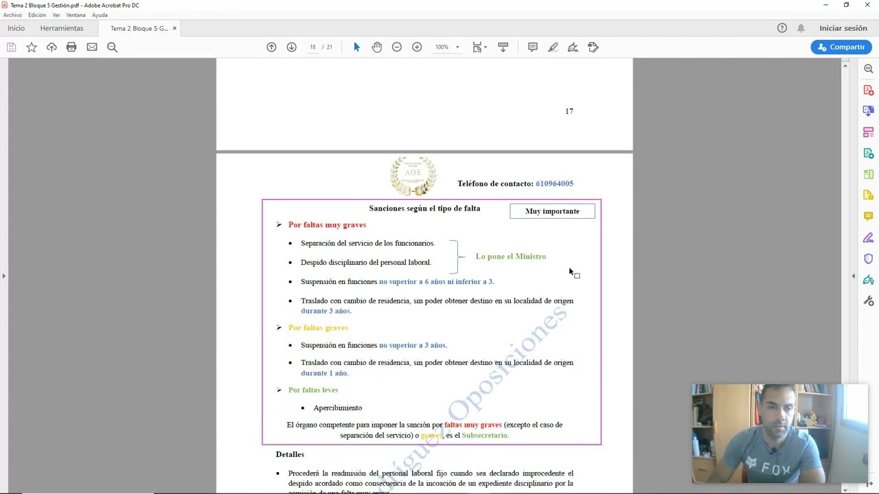Click the text 'Lo pone el Ministro'
Viewport: 879px width, 494px height.
(x=511, y=257)
